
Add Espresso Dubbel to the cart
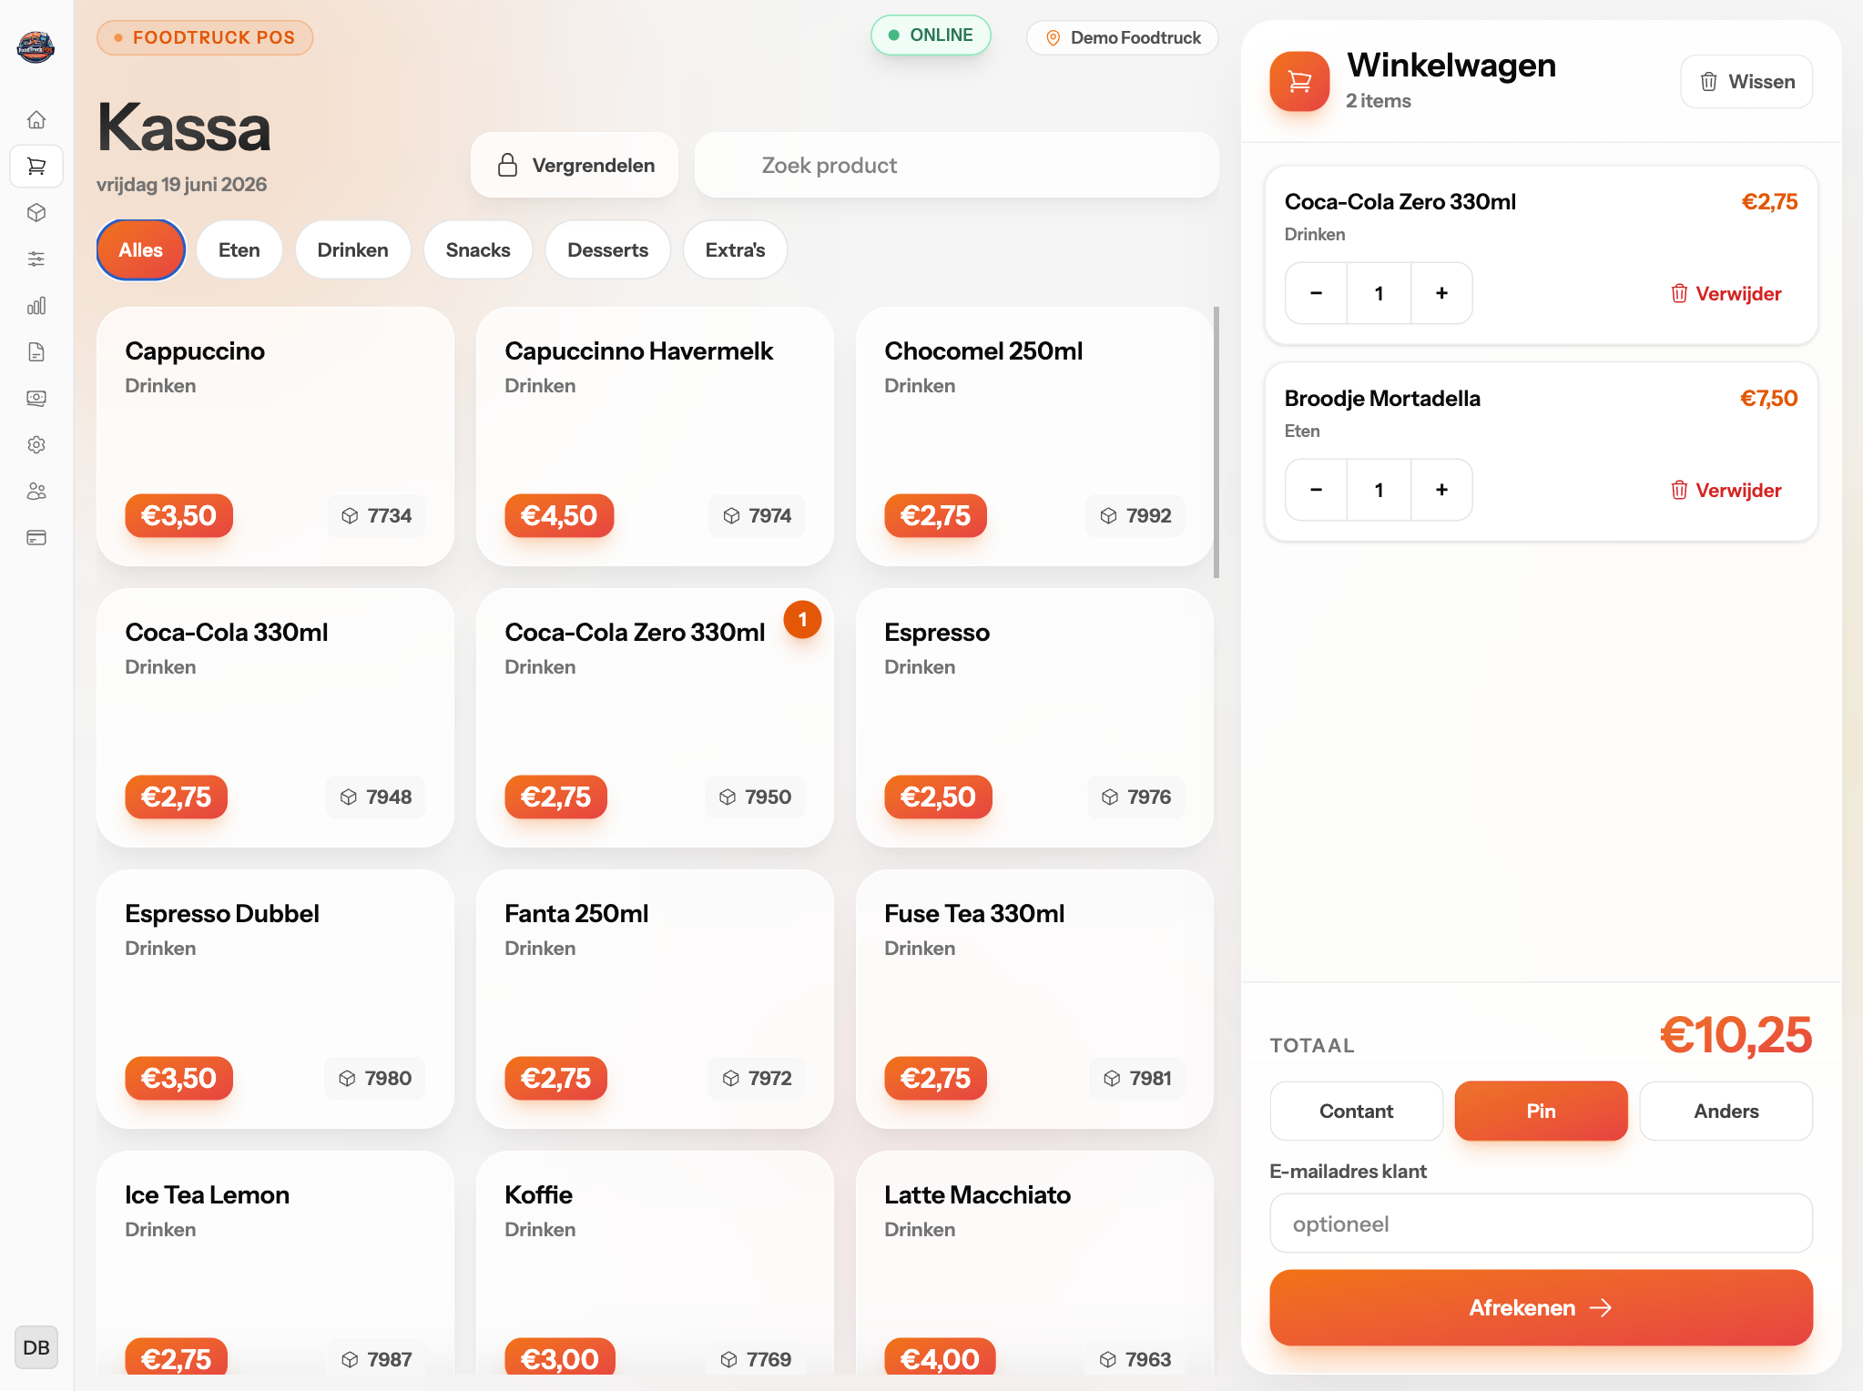275,999
